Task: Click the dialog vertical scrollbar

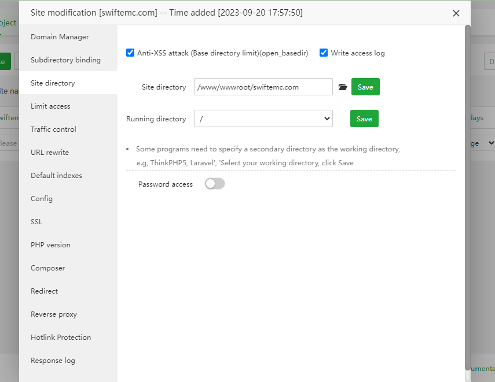Action: [x=467, y=196]
